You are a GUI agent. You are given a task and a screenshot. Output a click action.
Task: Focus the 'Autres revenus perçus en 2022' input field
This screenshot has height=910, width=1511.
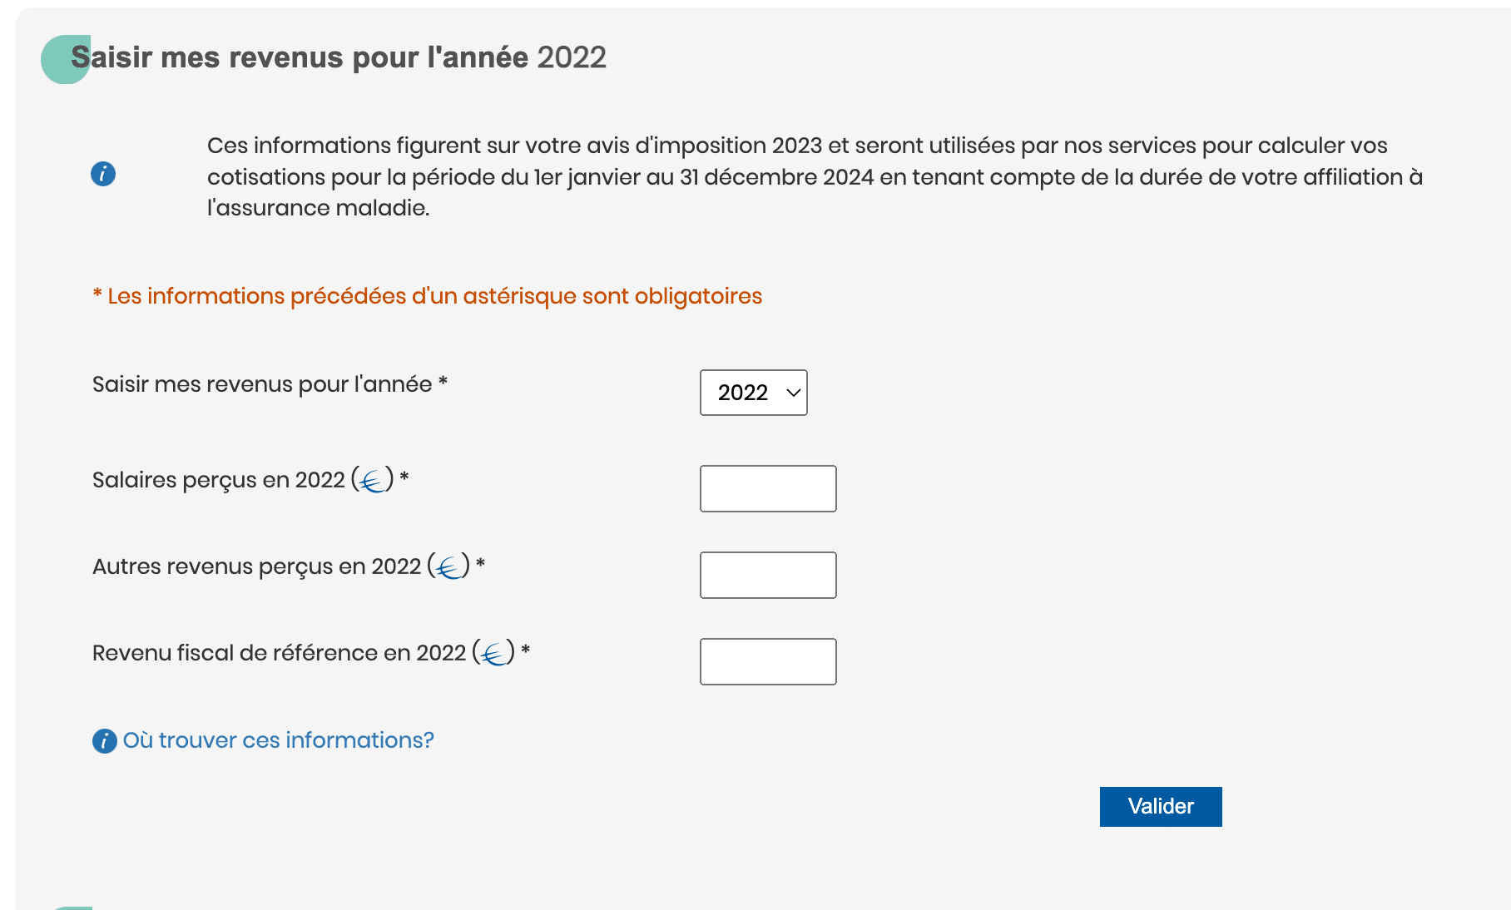768,575
